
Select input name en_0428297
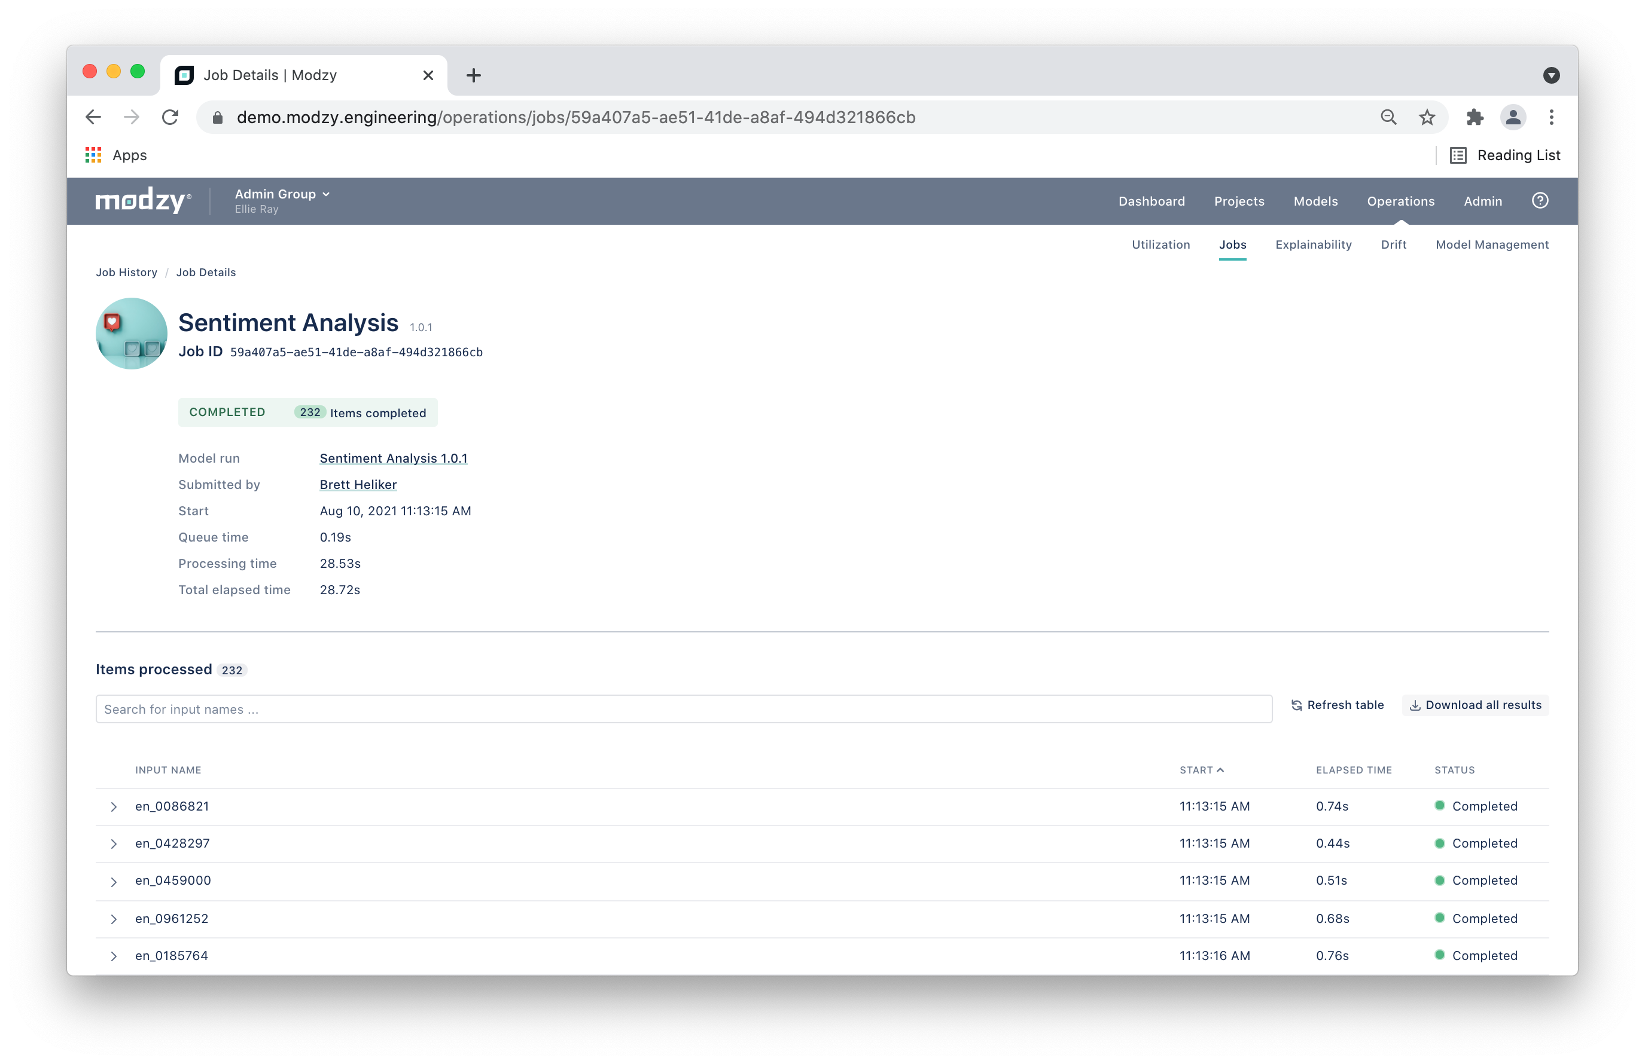click(172, 844)
